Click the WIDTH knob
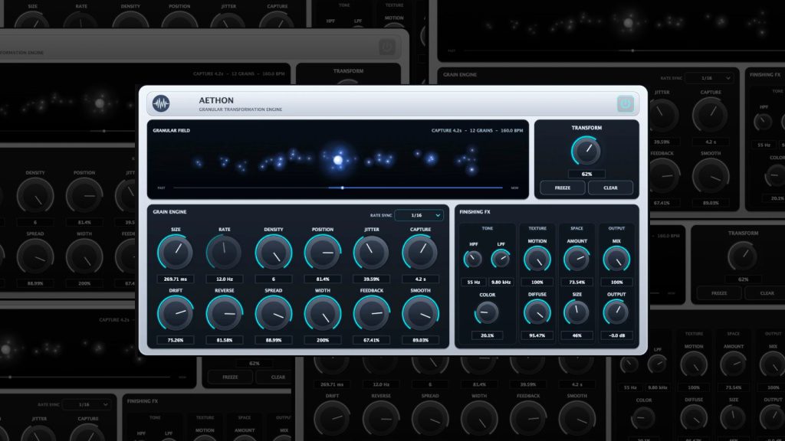785x441 pixels. [323, 313]
